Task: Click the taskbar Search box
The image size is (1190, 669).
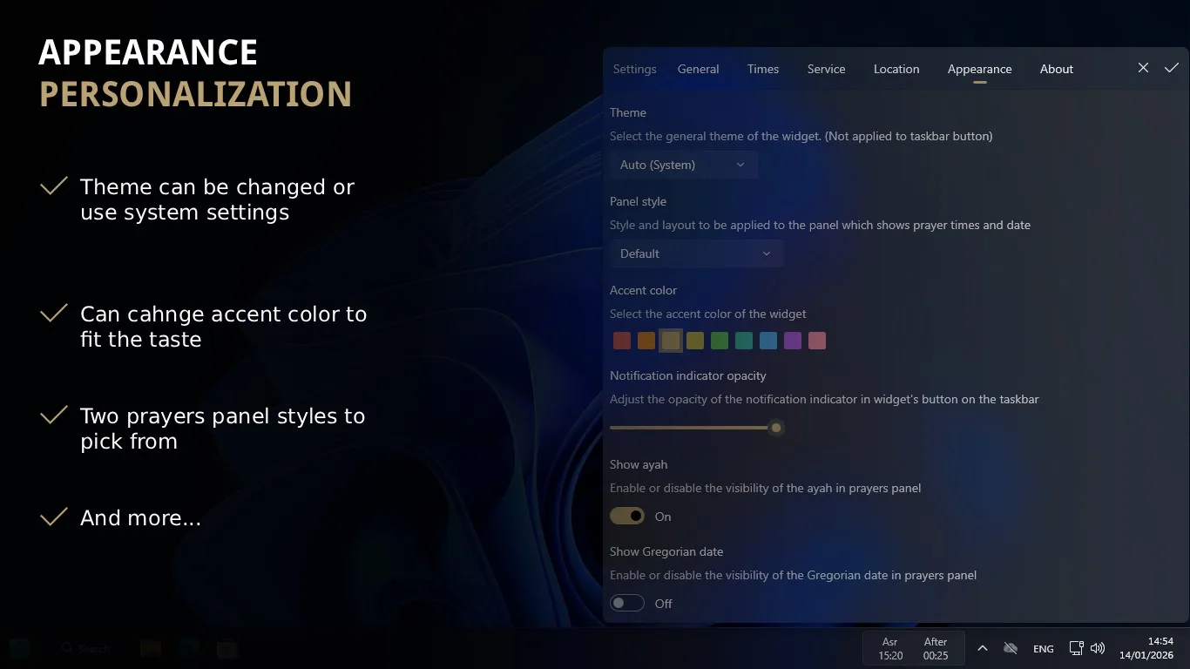Action: 85,648
